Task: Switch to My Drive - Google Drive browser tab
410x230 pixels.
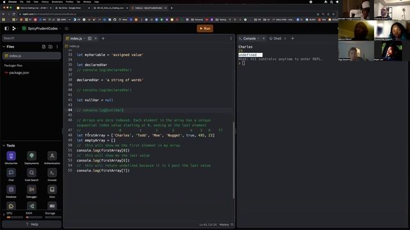Action: click(x=71, y=8)
